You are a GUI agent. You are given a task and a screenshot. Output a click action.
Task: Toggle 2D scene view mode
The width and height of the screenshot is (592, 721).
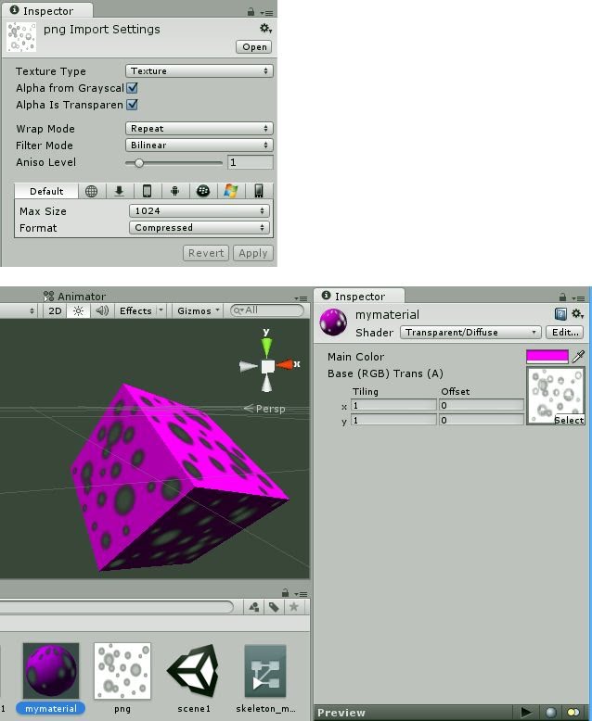click(x=55, y=311)
